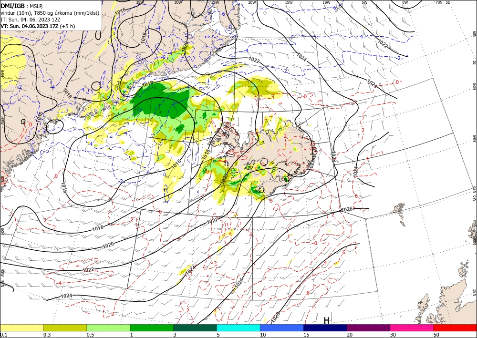Select the legend value "1"
The height and width of the screenshot is (338, 477).
(x=132, y=335)
